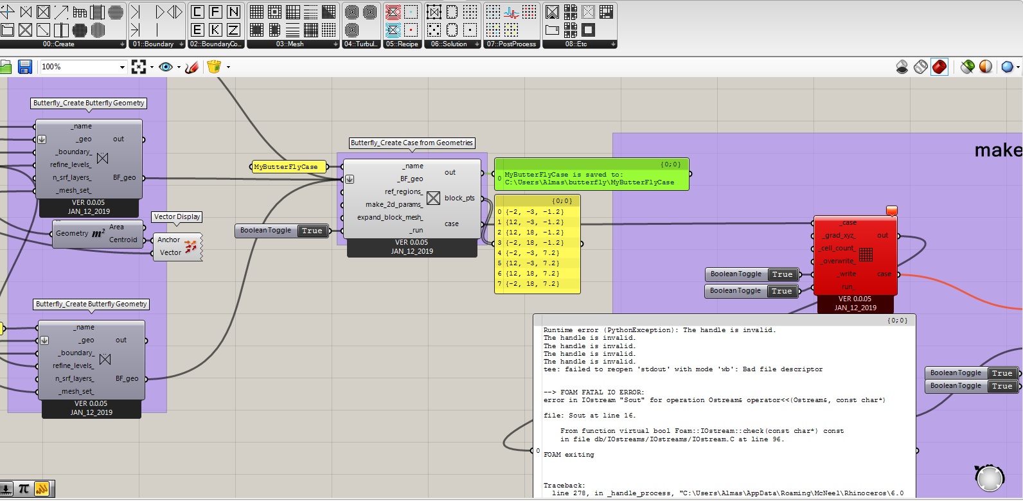The height and width of the screenshot is (501, 1023).
Task: Click the orange error balloon on red component
Action: coord(891,211)
